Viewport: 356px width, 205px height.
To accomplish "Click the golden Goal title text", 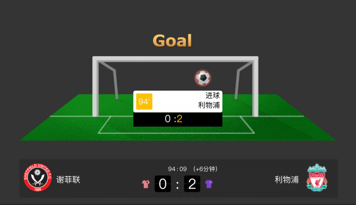I will (172, 41).
